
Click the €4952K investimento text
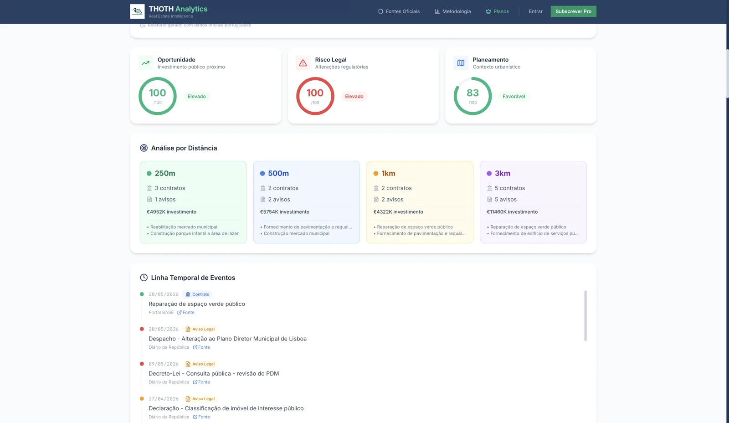tap(172, 212)
